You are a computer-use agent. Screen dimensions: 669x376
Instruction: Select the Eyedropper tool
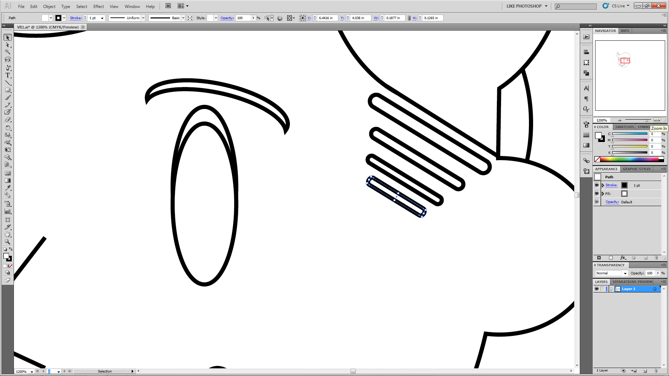(x=8, y=188)
